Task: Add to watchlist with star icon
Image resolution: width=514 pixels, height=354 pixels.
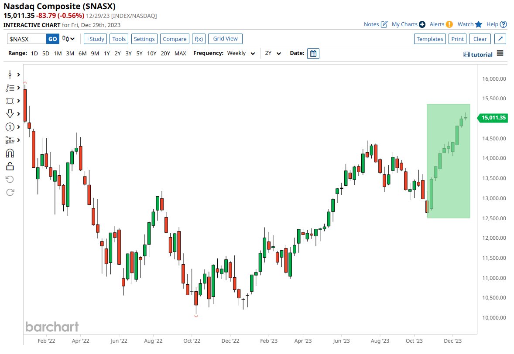Action: (479, 24)
